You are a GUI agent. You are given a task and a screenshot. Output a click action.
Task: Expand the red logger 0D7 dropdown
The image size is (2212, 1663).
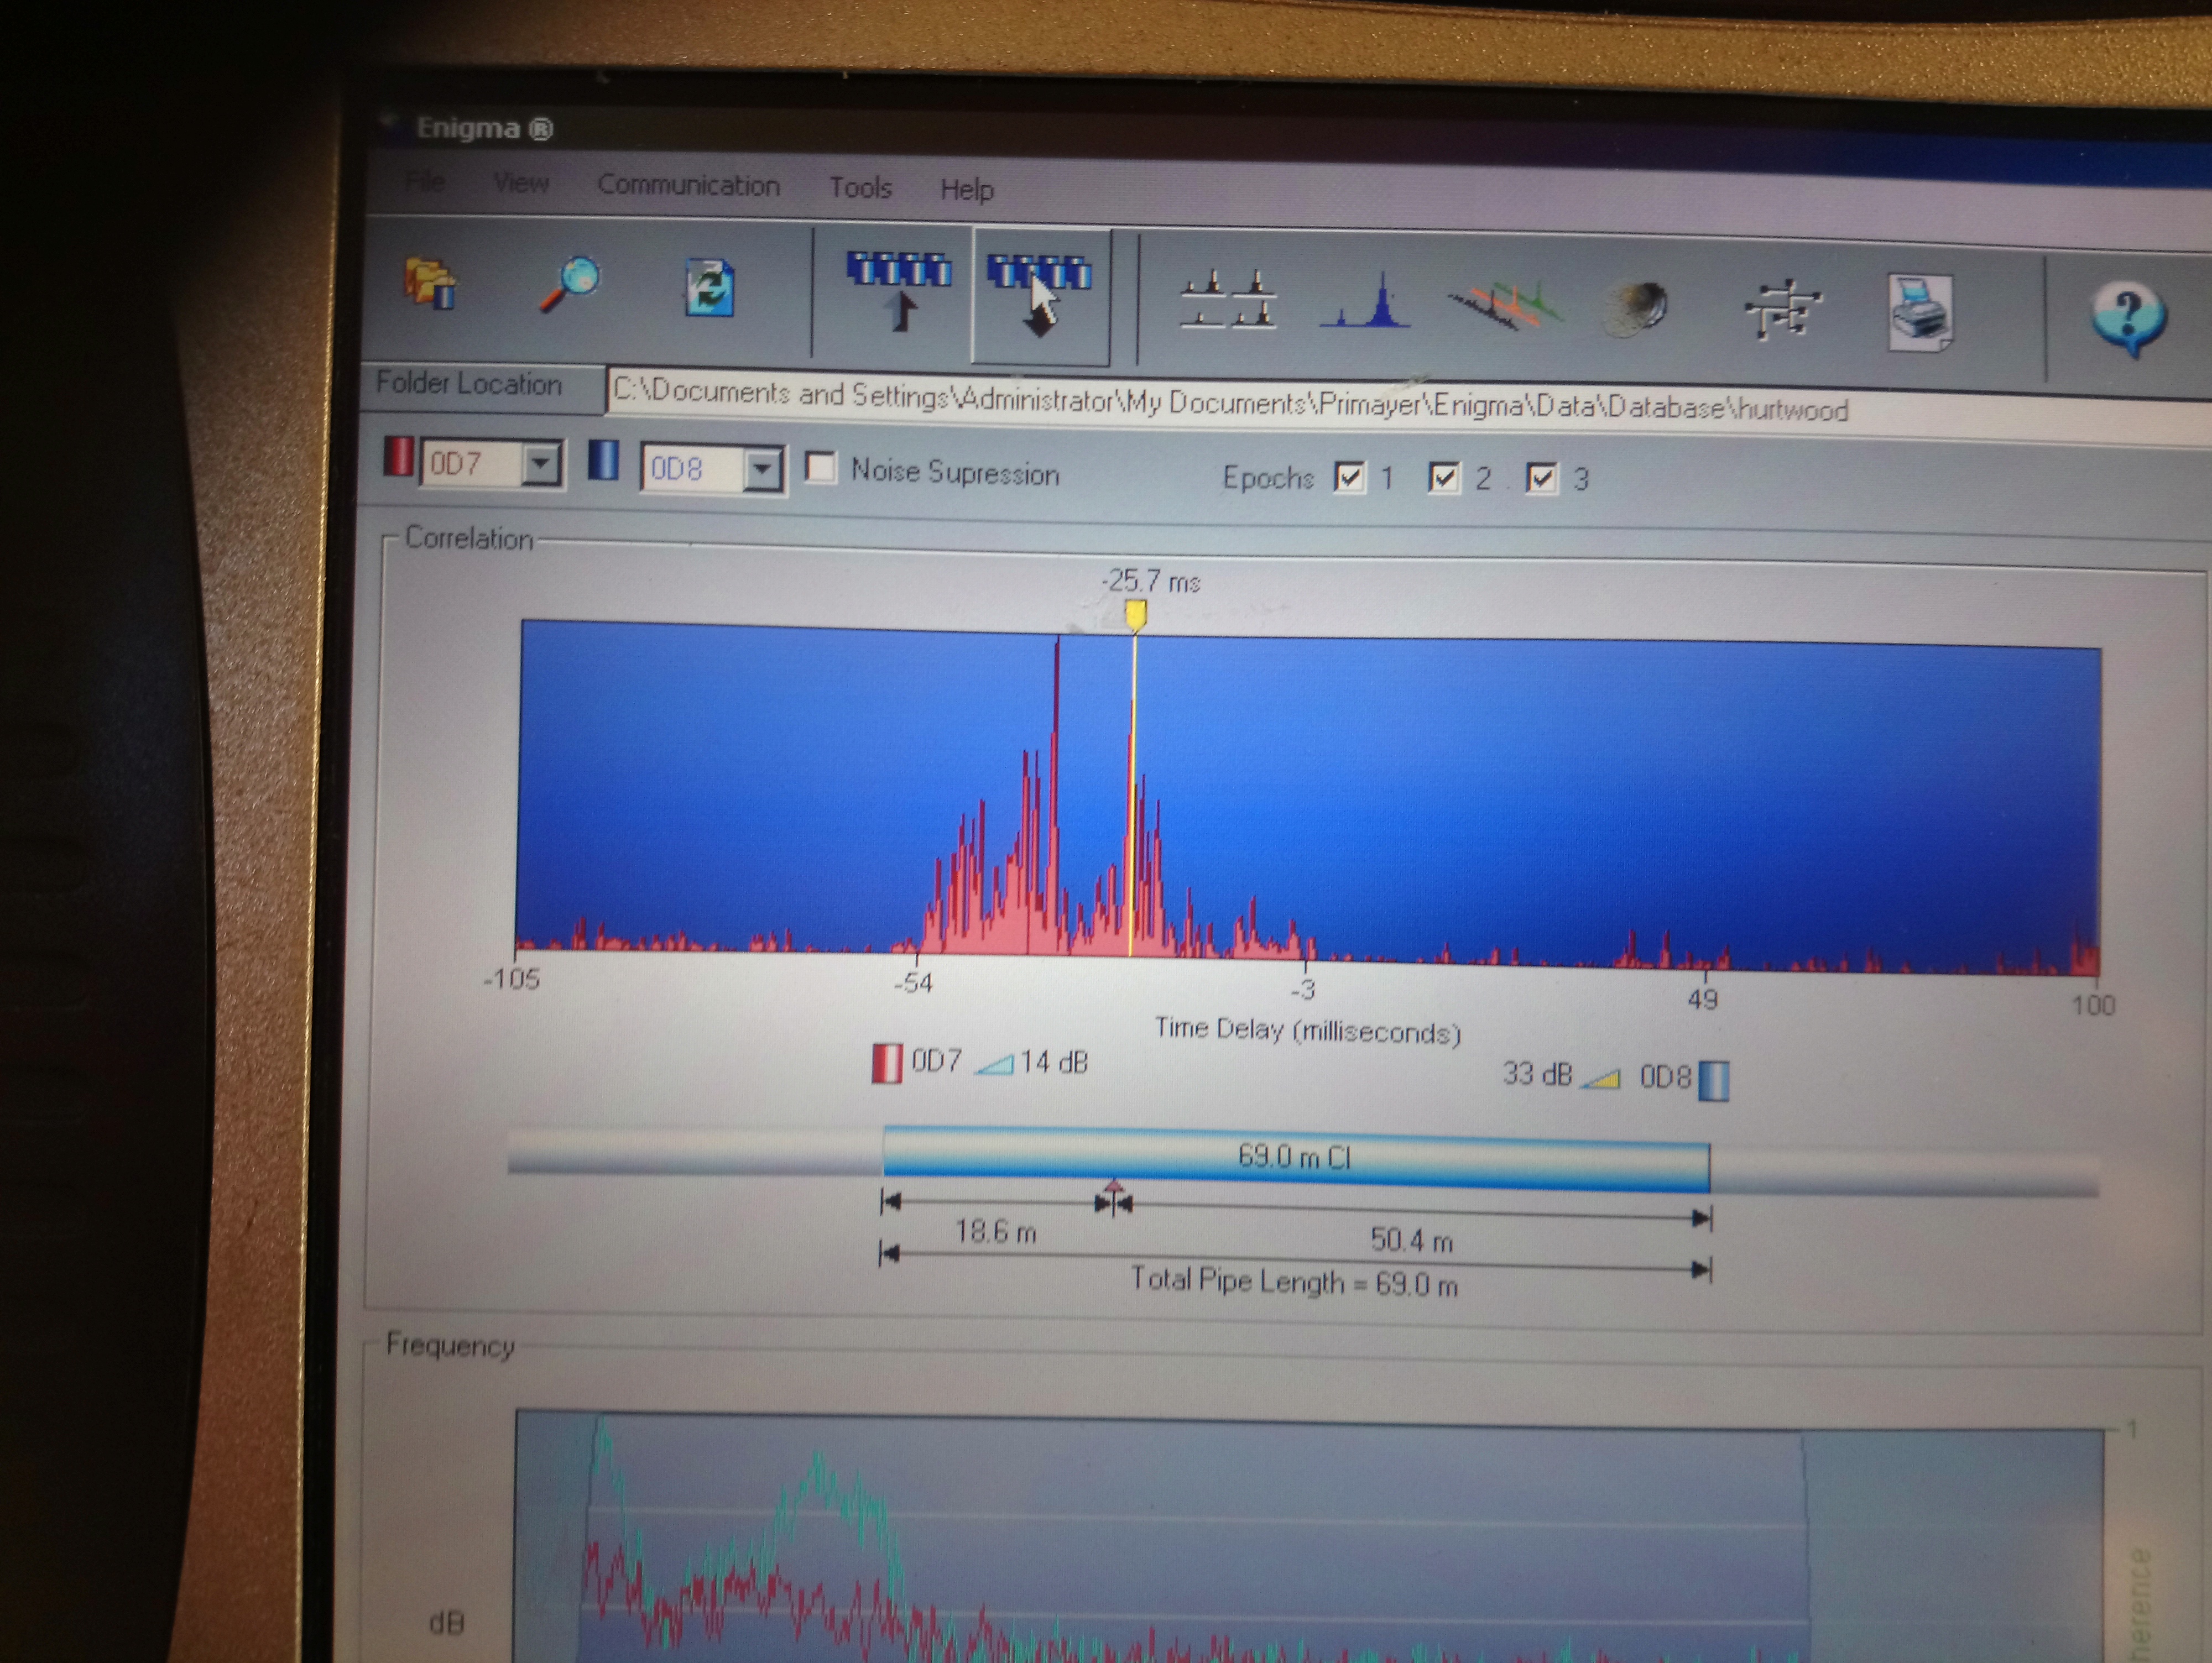coord(541,464)
